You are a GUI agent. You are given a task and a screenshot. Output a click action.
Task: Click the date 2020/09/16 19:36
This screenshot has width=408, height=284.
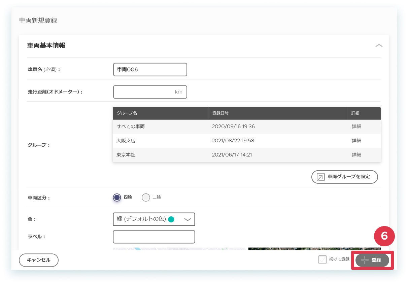(233, 127)
